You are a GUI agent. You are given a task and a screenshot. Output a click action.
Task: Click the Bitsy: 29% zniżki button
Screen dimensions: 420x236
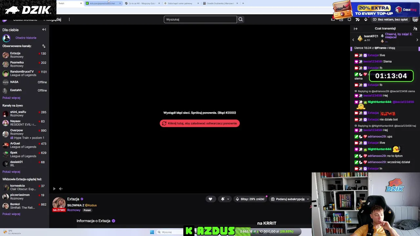point(250,199)
